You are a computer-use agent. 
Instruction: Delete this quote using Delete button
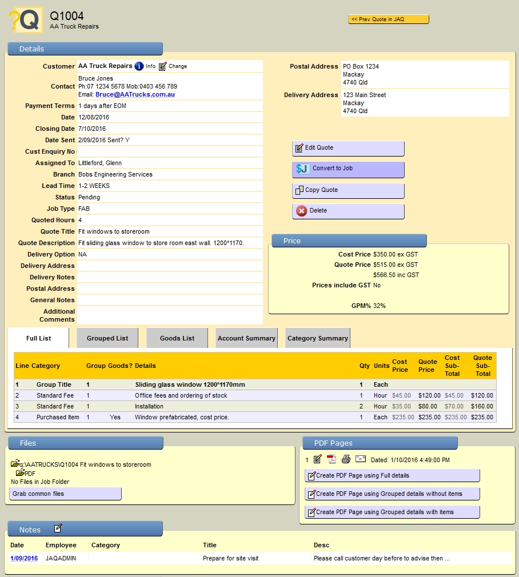coord(348,211)
